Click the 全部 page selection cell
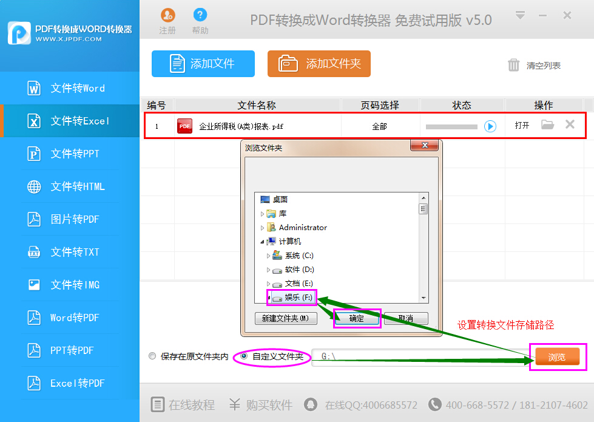 380,126
